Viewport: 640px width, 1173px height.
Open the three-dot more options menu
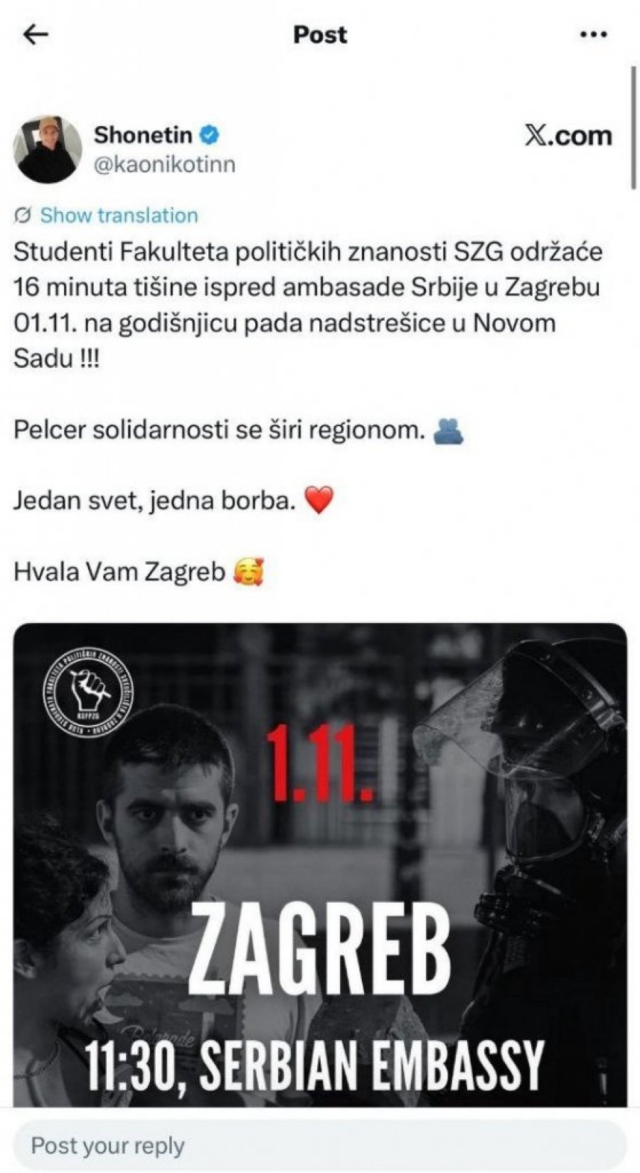pos(593,35)
